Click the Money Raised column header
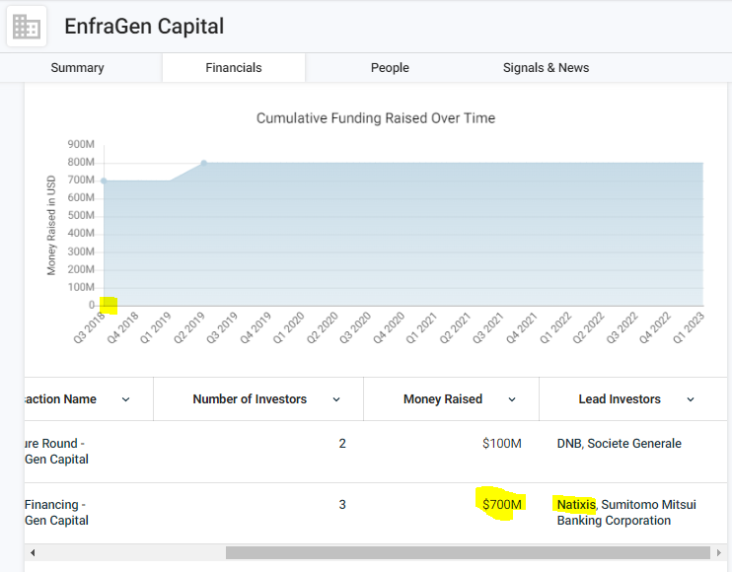Image resolution: width=732 pixels, height=572 pixels. [x=443, y=399]
